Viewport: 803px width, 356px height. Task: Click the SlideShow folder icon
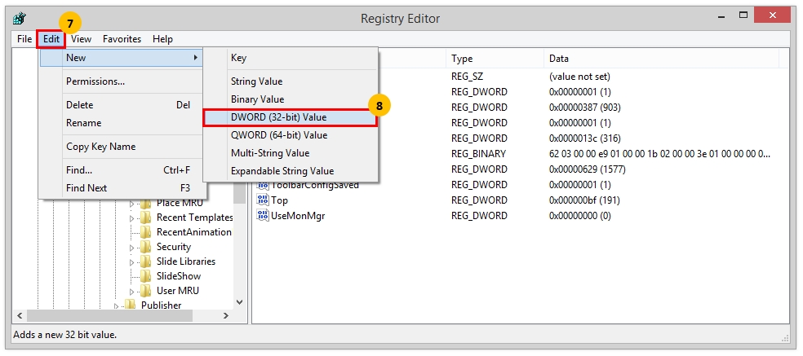coord(146,276)
